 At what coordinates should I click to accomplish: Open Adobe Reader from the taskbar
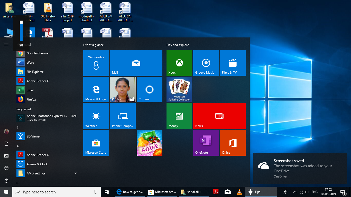pyautogui.click(x=216, y=192)
